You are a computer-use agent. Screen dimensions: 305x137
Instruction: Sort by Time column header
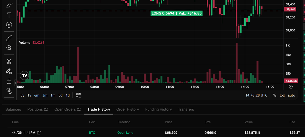[x=15, y=122]
